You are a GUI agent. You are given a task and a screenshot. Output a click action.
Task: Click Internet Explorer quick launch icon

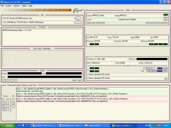coord(20,126)
